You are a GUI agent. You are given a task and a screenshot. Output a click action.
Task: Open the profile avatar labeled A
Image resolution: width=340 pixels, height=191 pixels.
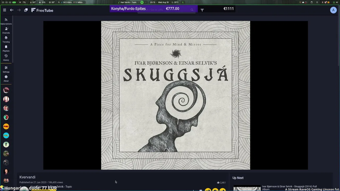[333, 10]
